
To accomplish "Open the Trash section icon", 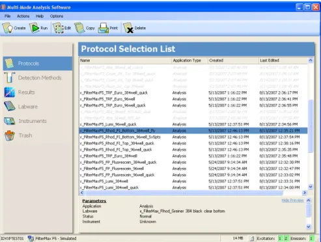I will [10, 135].
